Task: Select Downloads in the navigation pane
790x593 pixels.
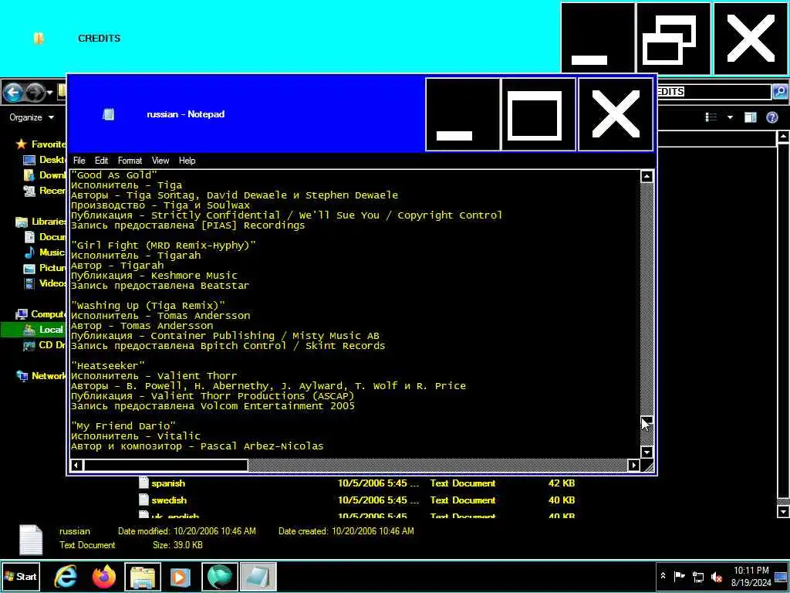Action: [x=46, y=175]
